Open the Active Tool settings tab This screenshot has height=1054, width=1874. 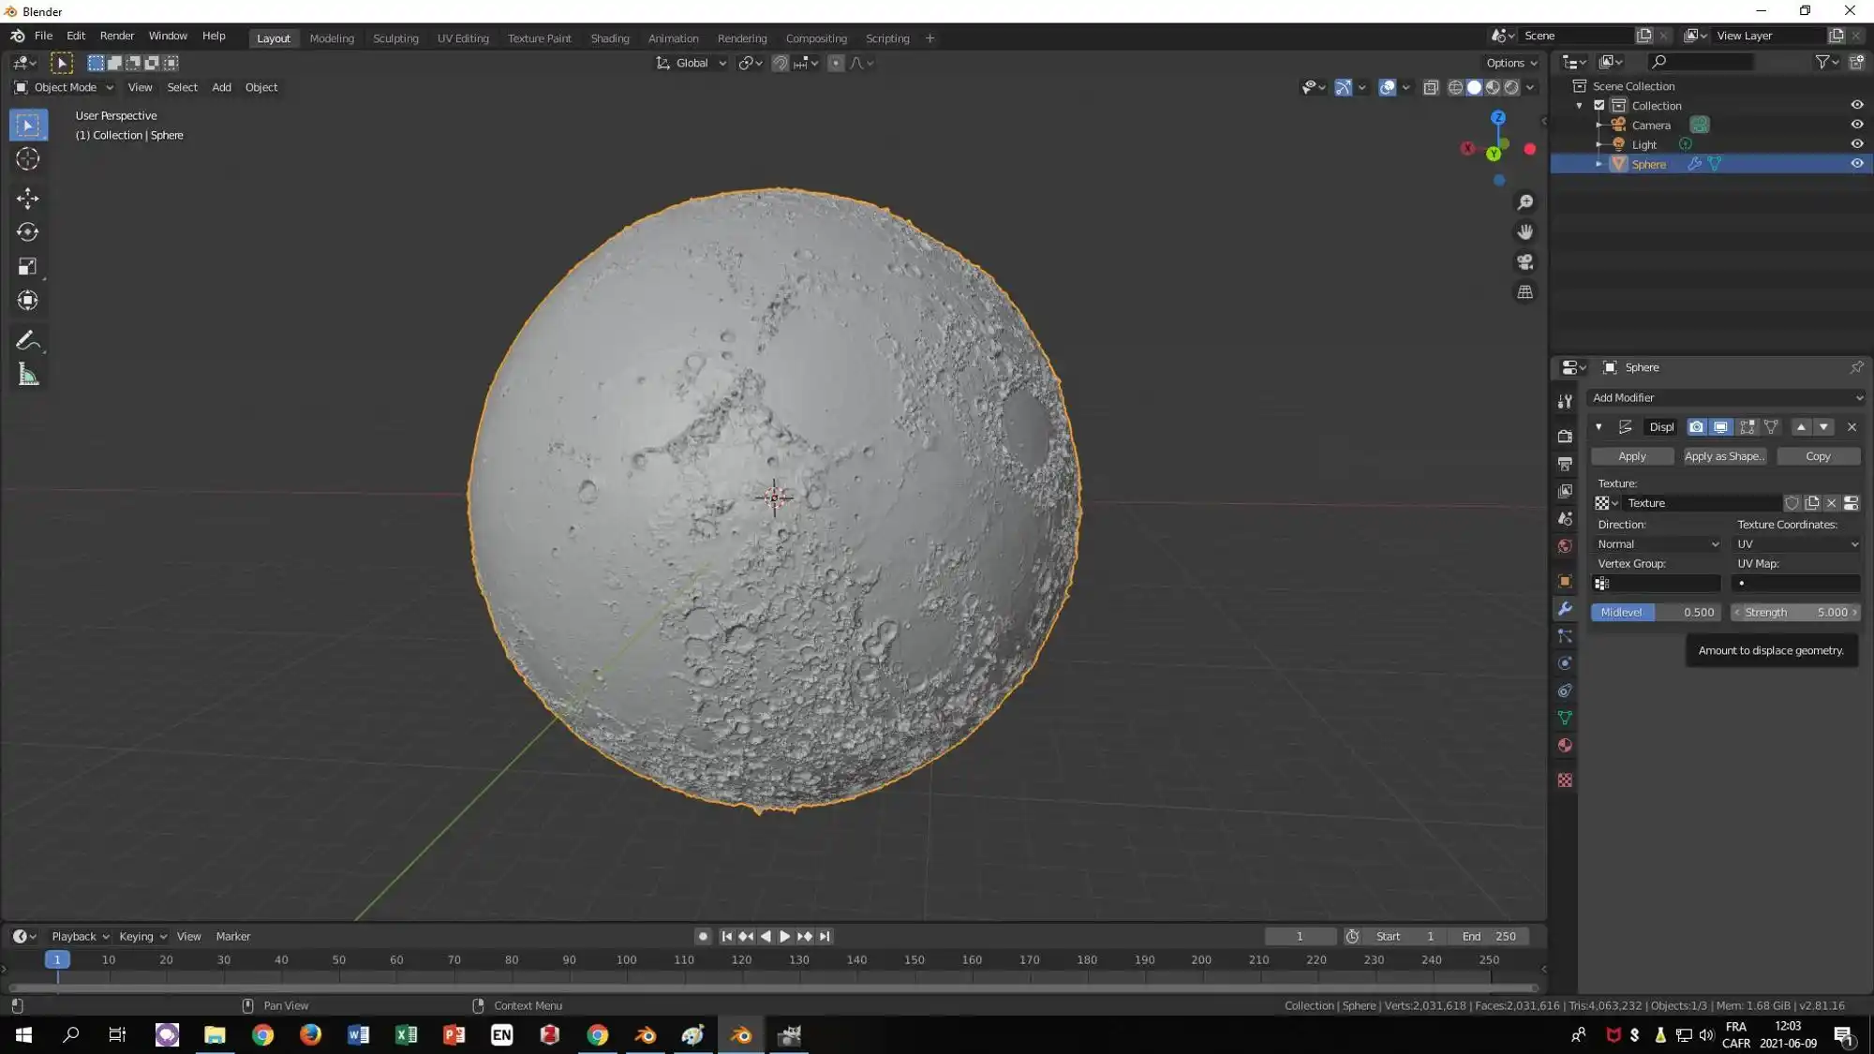pyautogui.click(x=1564, y=401)
